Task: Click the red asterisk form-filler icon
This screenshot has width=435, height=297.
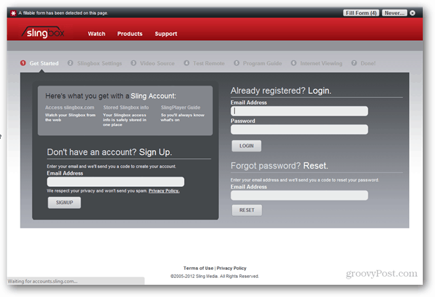Action: (13, 13)
